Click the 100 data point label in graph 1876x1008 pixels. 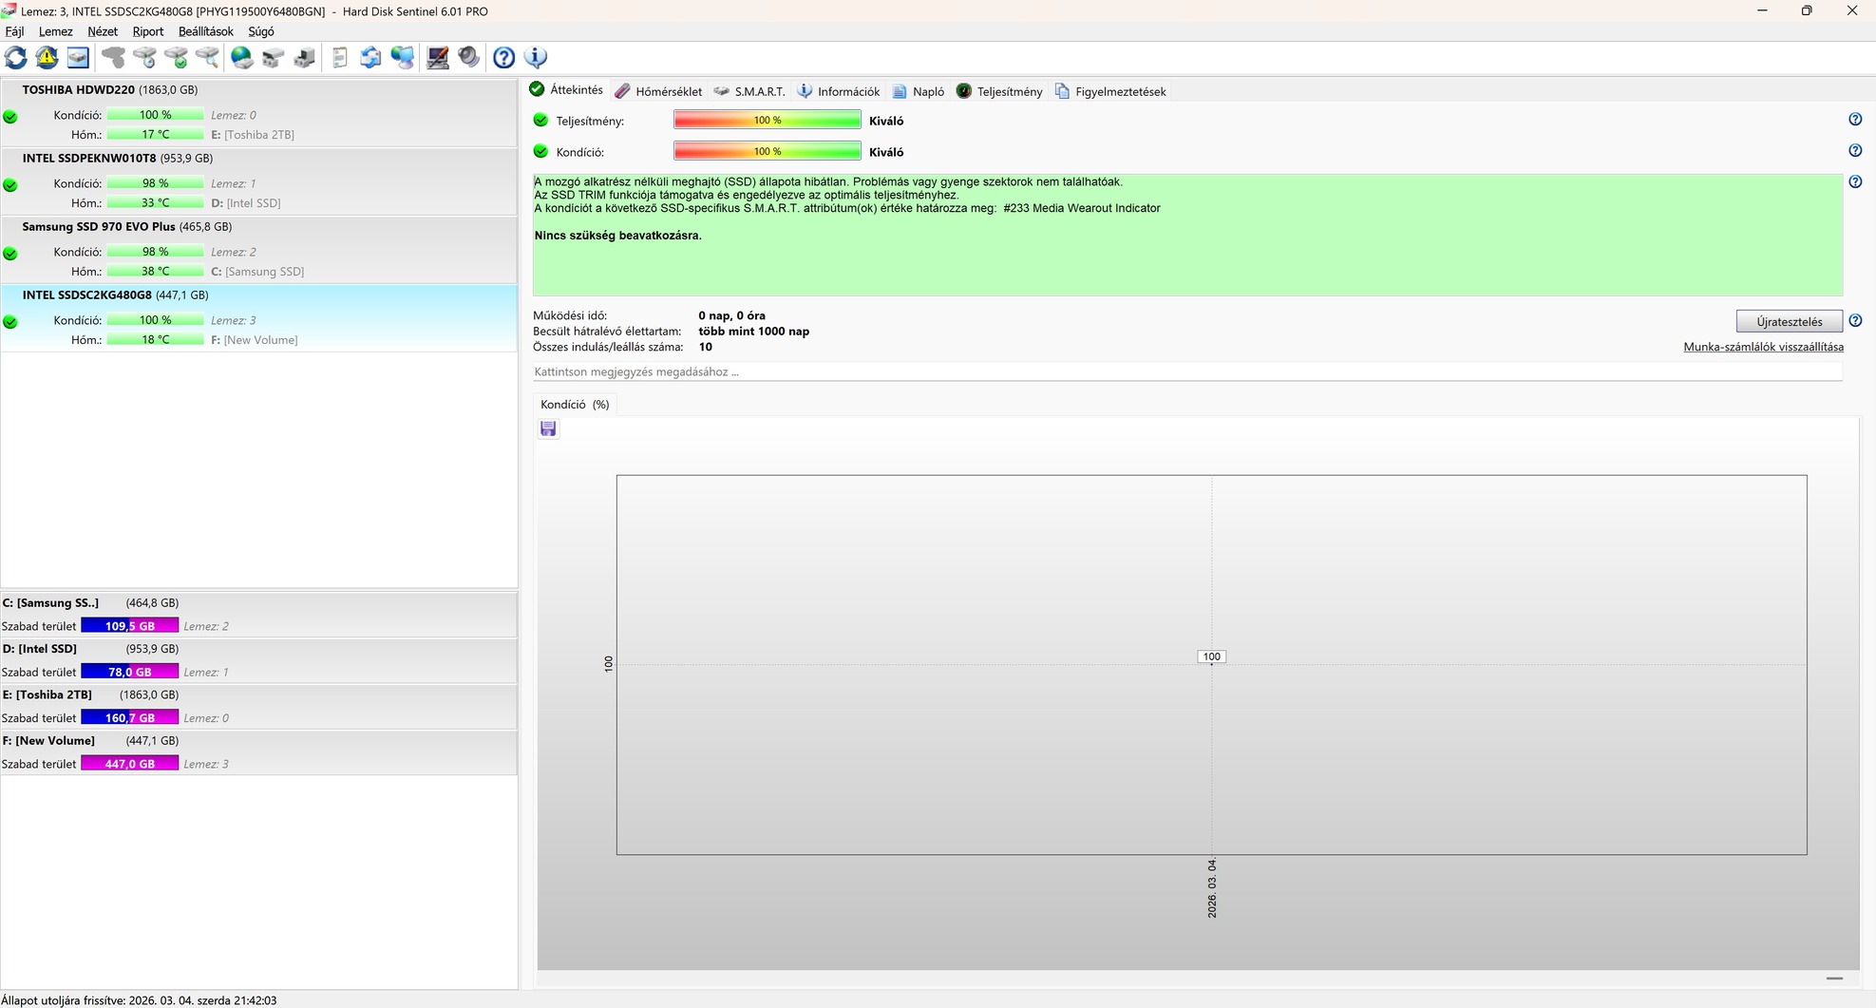1211,656
